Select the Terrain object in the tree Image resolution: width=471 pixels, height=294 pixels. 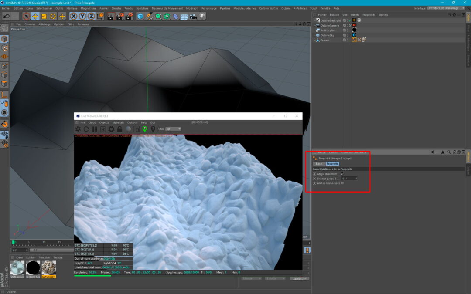tap(325, 40)
